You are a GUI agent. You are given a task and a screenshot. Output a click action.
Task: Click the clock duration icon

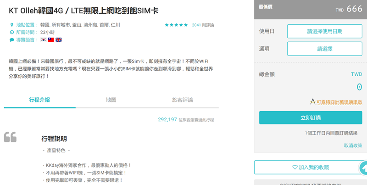(12, 33)
